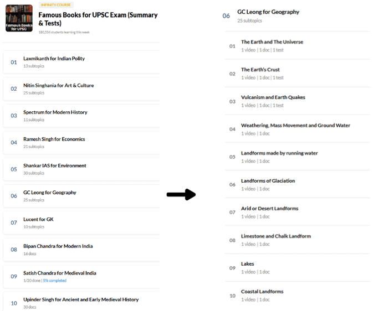Open the Famous Books for UPSC thumbnail

pos(19,18)
